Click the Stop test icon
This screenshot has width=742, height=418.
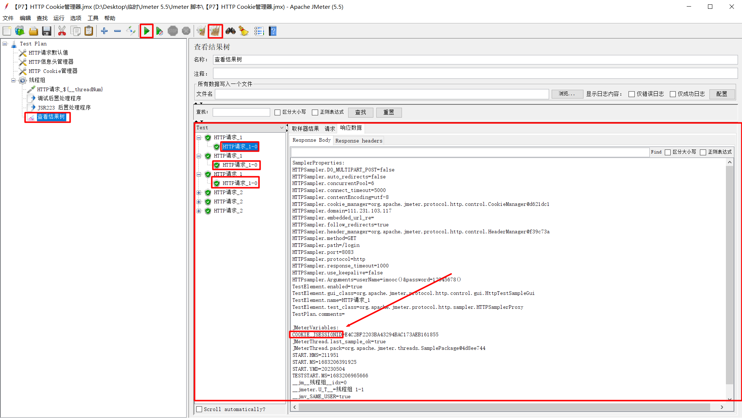pos(173,31)
